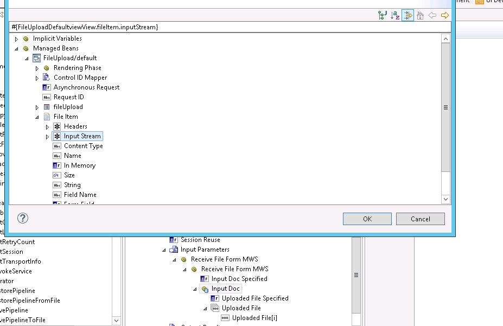503x326 pixels.
Task: Select the Field Name property
Action: coord(80,195)
